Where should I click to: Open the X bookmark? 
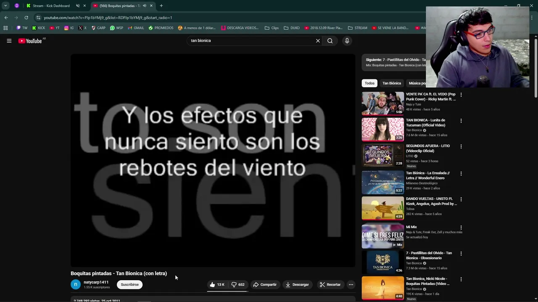point(82,28)
